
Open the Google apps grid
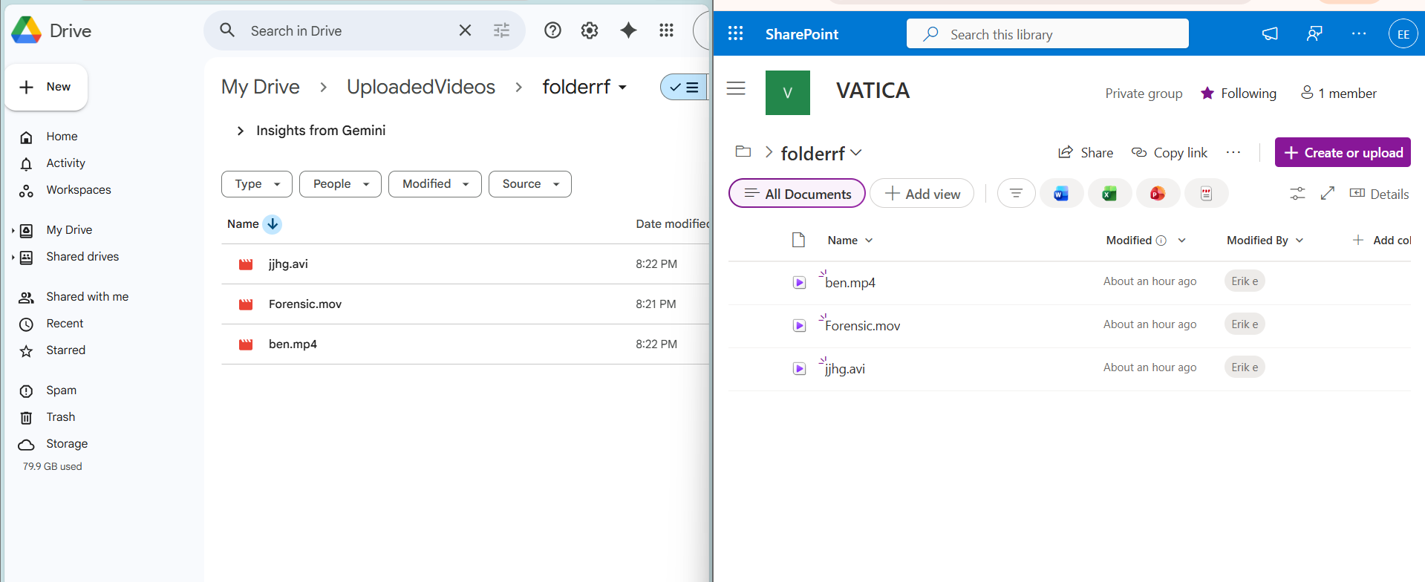(666, 30)
